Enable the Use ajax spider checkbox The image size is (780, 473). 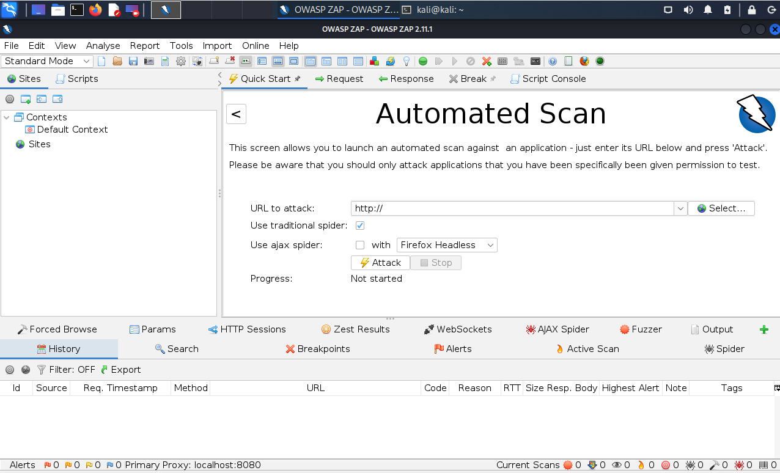360,245
